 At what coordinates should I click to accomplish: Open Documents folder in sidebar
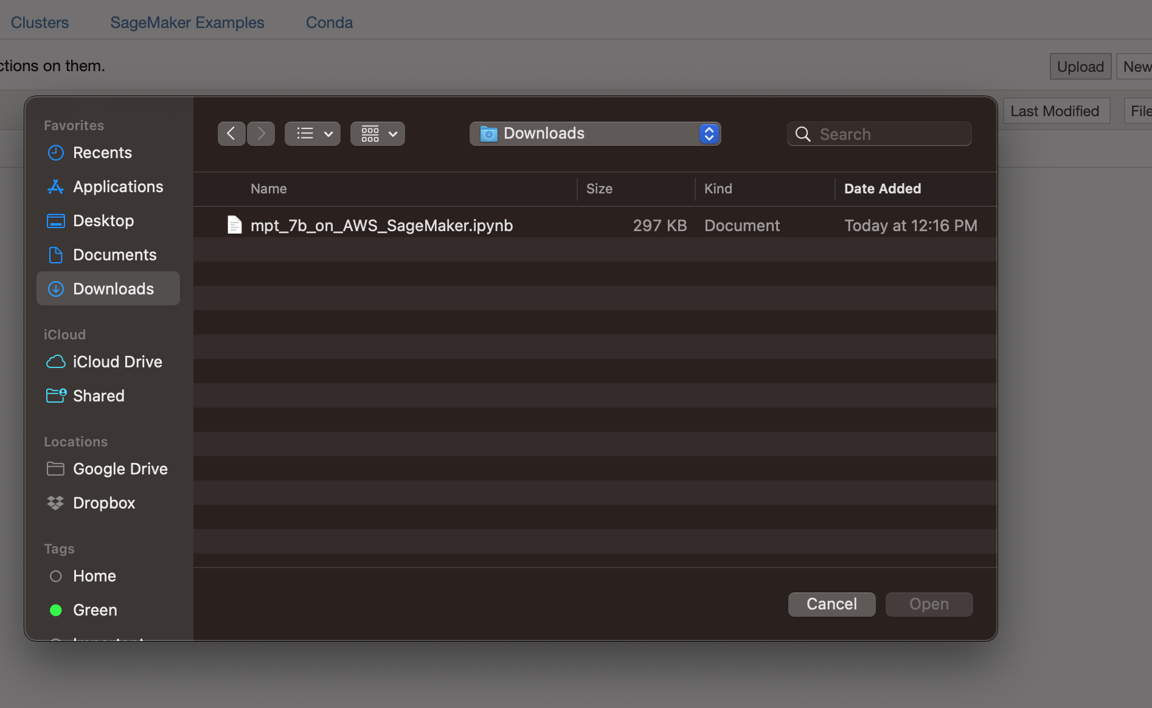(114, 255)
